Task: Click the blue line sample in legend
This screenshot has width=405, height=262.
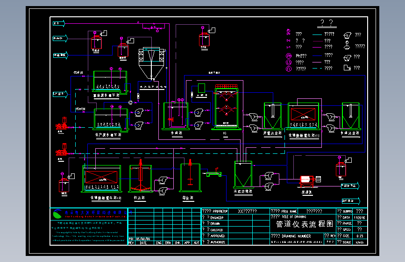Action: pyautogui.click(x=317, y=55)
